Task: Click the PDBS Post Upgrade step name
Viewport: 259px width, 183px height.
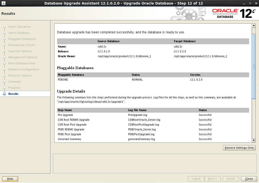Action: pos(69,134)
